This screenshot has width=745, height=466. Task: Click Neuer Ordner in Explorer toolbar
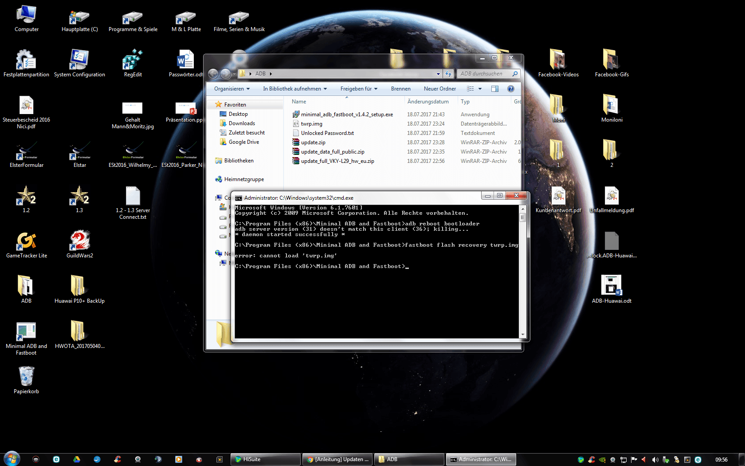439,89
